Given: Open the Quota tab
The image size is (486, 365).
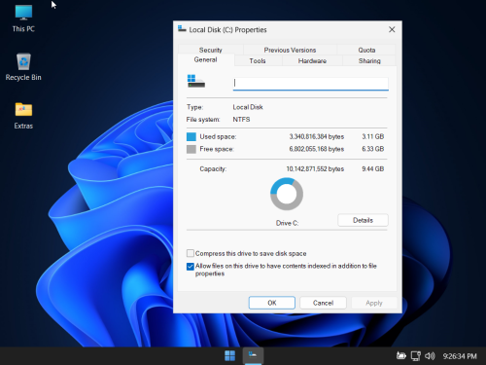Looking at the screenshot, I should click(366, 50).
